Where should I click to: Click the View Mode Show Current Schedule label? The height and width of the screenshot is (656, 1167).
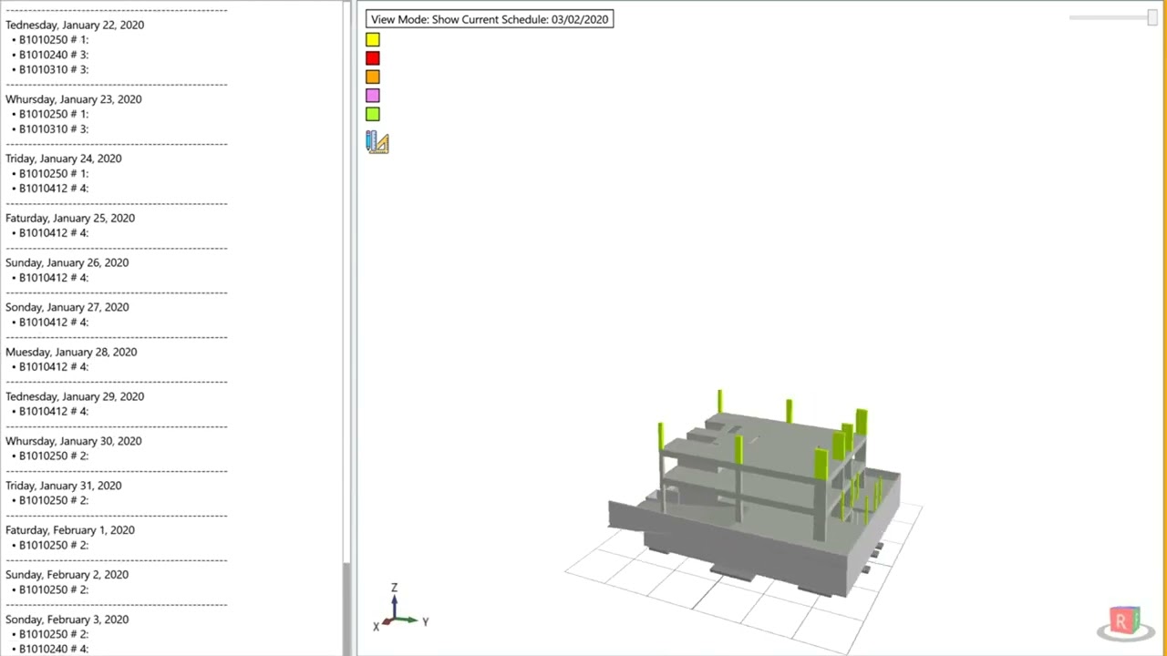[x=490, y=19]
